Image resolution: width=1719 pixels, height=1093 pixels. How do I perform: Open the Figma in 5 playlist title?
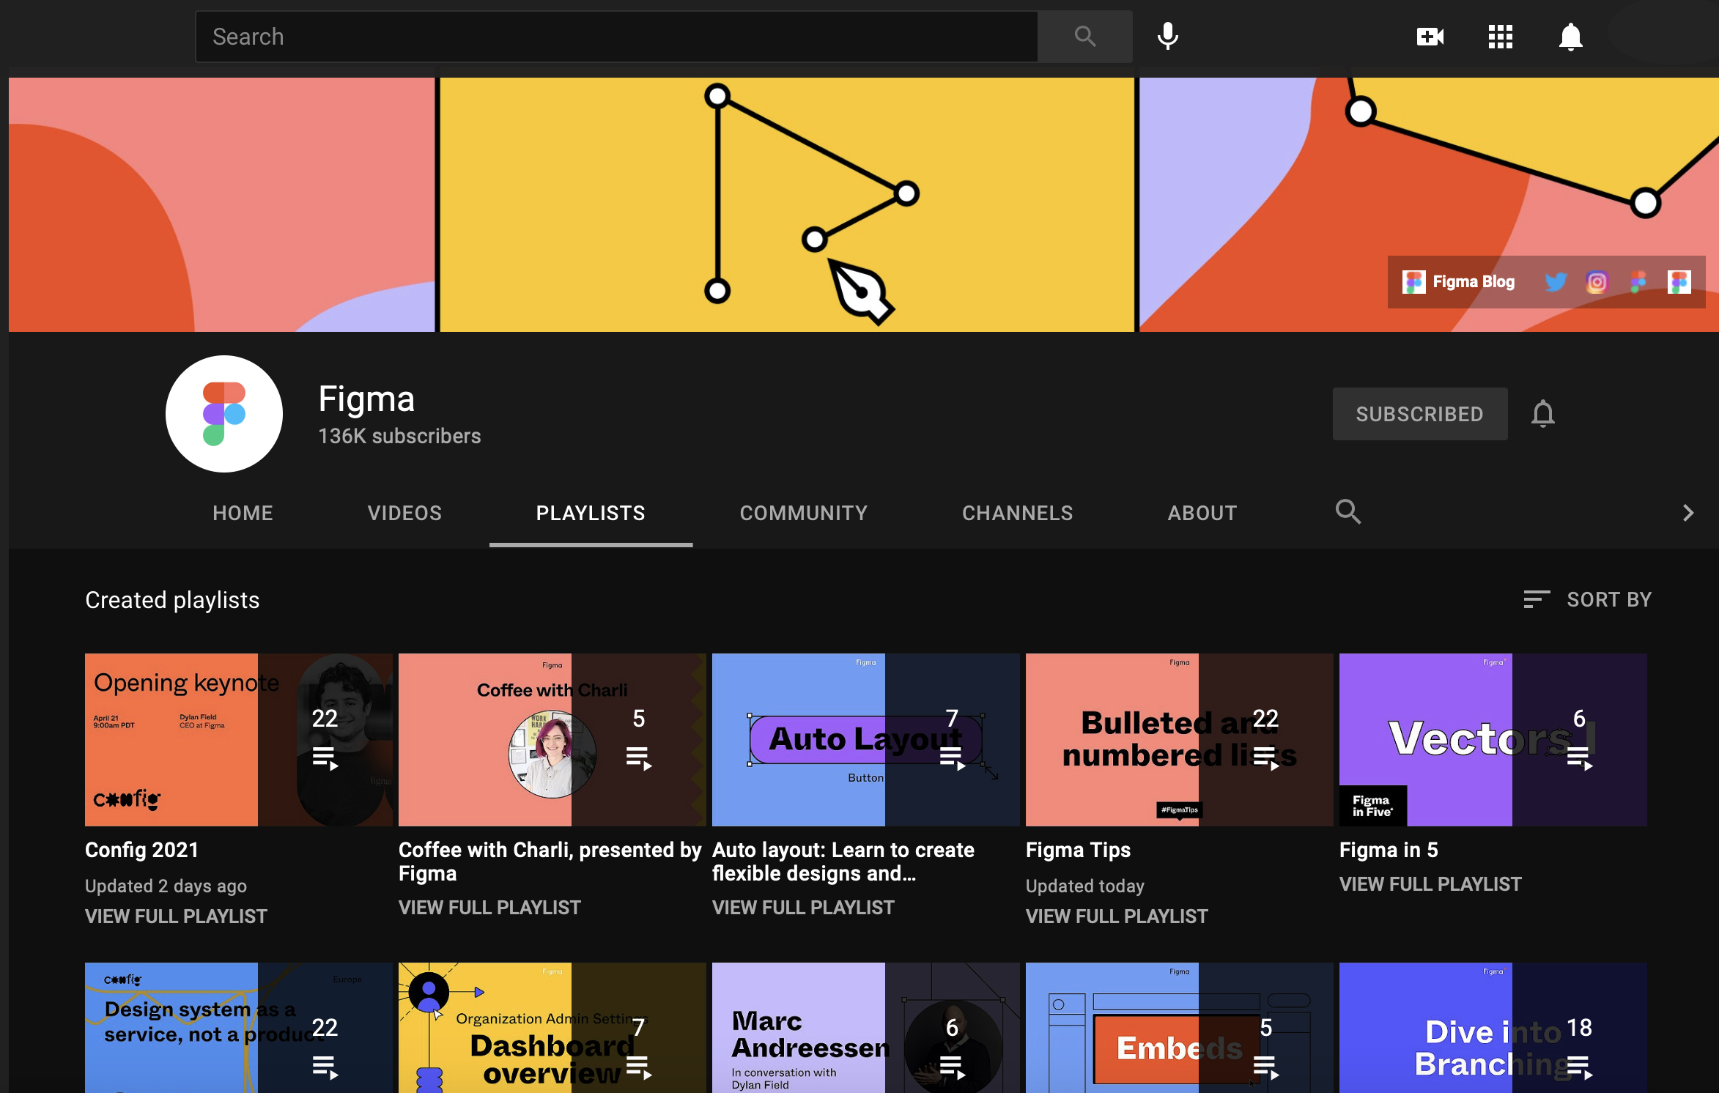tap(1389, 850)
